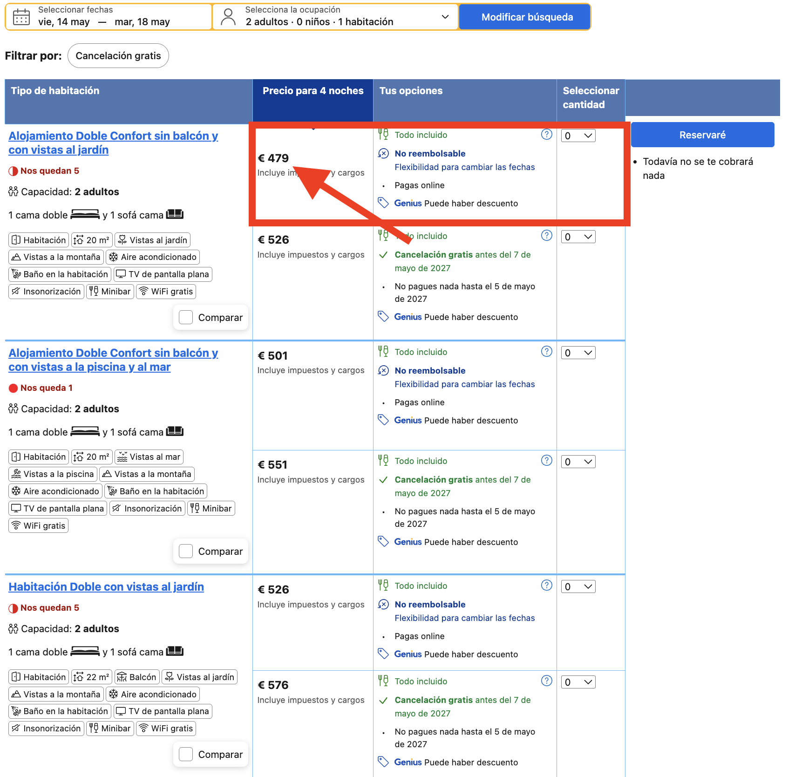Click the person icon in the occupancy selector
This screenshot has height=777, width=788.
click(x=228, y=17)
